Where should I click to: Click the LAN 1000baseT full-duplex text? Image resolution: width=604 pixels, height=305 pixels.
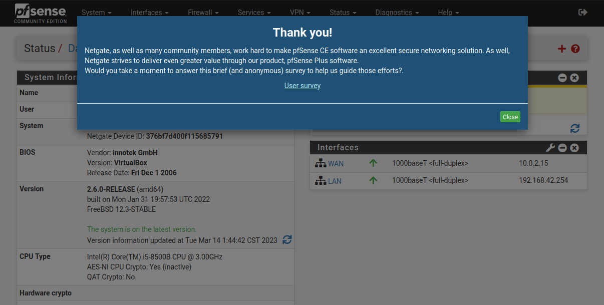[430, 180]
